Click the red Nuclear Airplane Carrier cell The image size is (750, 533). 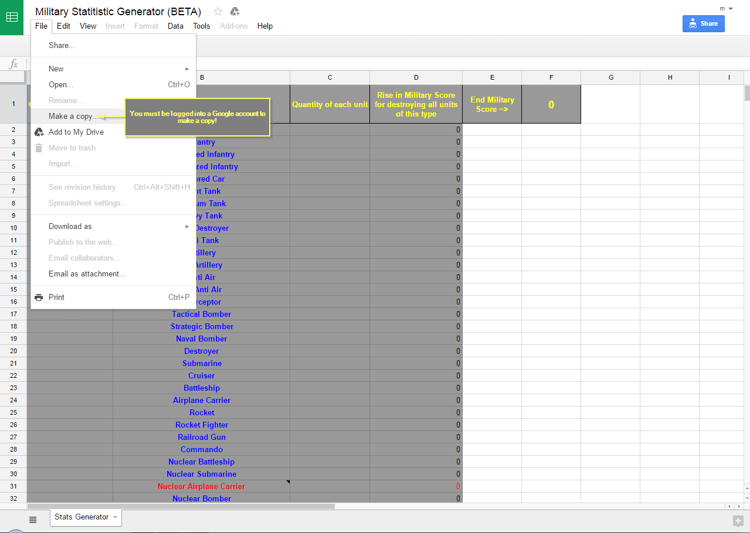(x=202, y=487)
